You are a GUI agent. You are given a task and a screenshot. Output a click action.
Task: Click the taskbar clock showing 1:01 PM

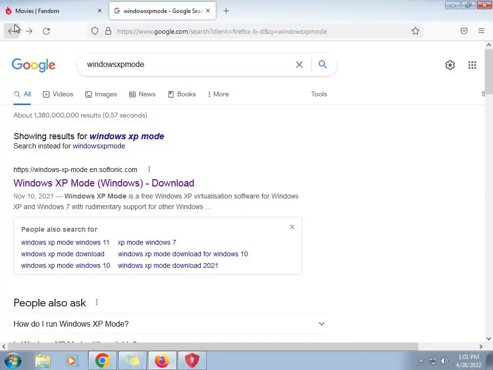tap(468, 361)
